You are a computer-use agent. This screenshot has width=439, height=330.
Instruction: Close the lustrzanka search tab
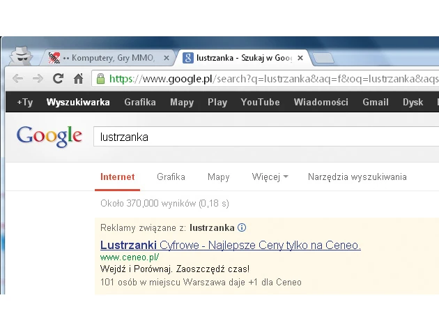300,58
